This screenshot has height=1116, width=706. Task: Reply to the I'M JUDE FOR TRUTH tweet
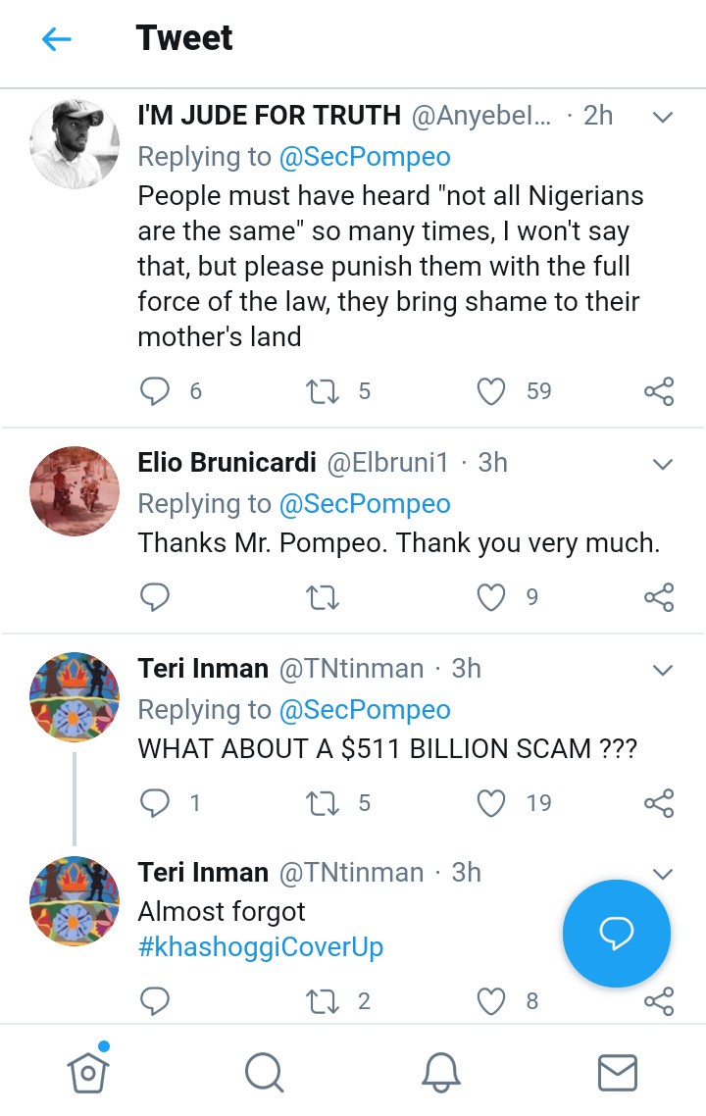[155, 391]
